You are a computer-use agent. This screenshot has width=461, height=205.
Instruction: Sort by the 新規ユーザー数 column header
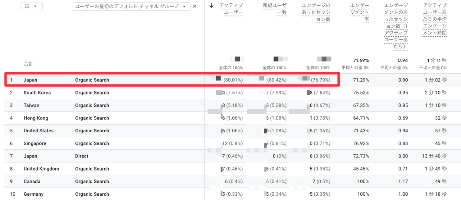pyautogui.click(x=274, y=9)
